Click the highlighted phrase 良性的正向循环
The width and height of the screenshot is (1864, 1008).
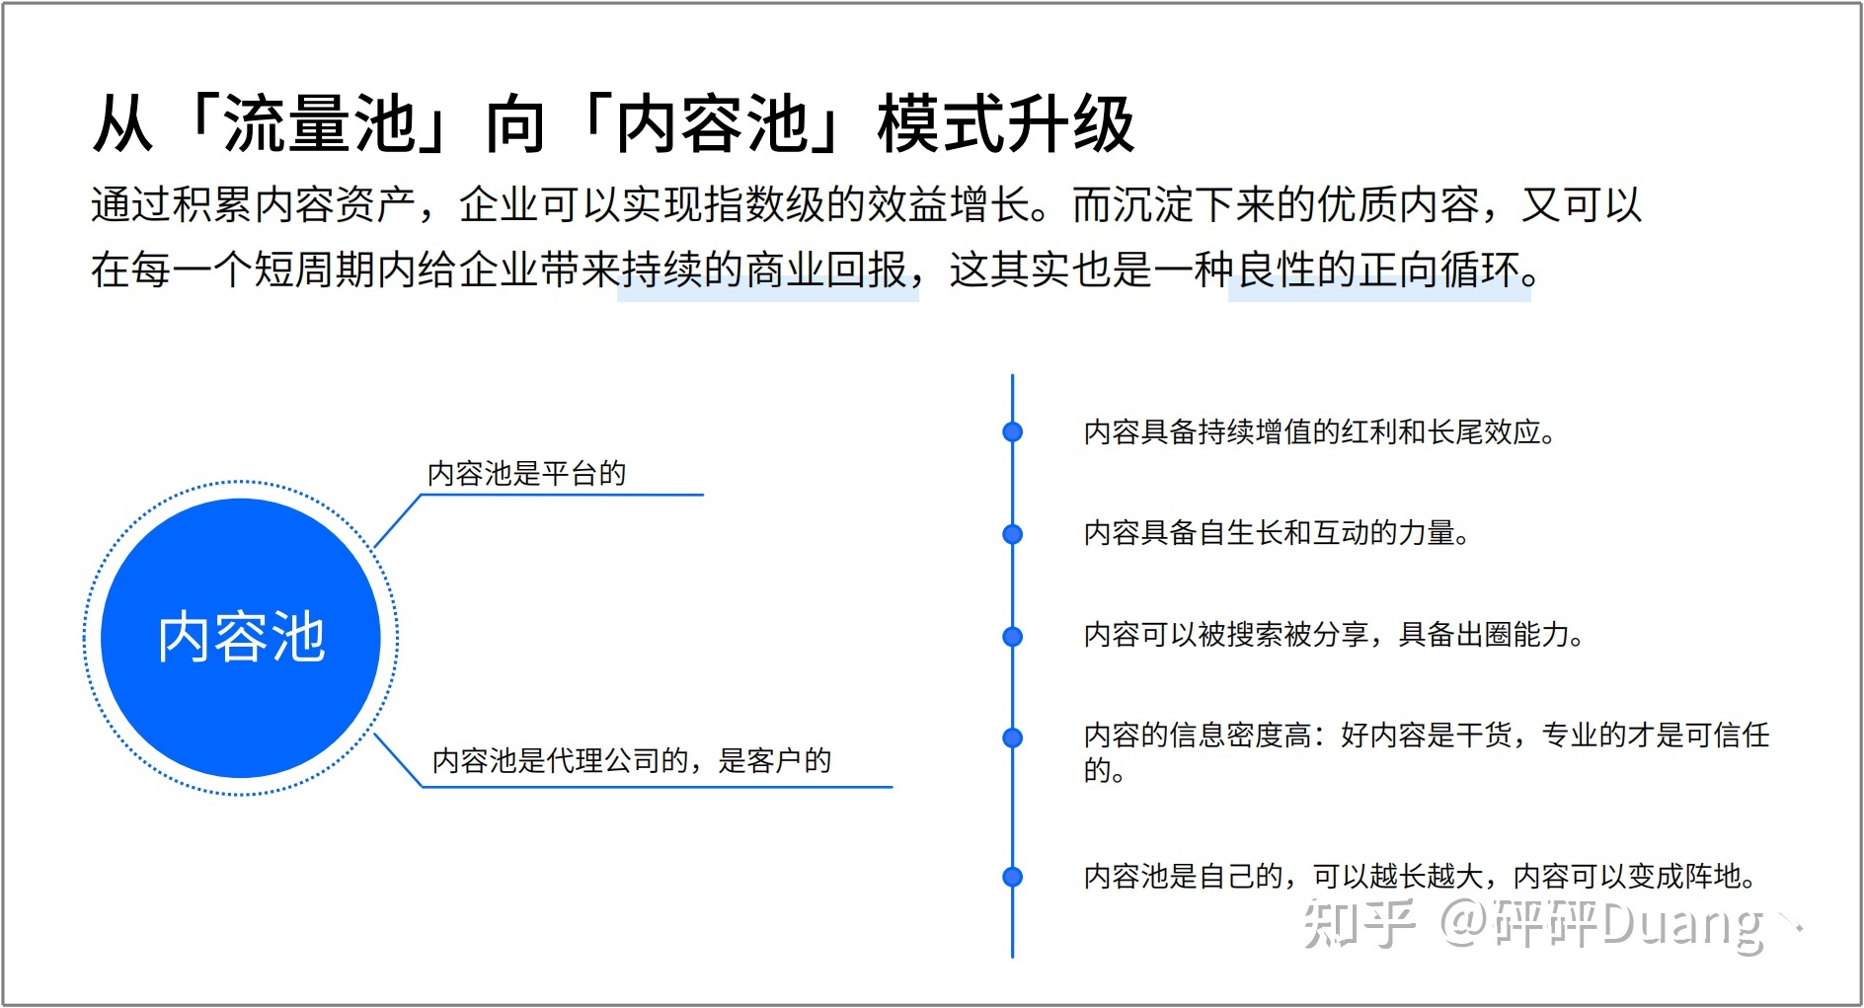click(1376, 270)
